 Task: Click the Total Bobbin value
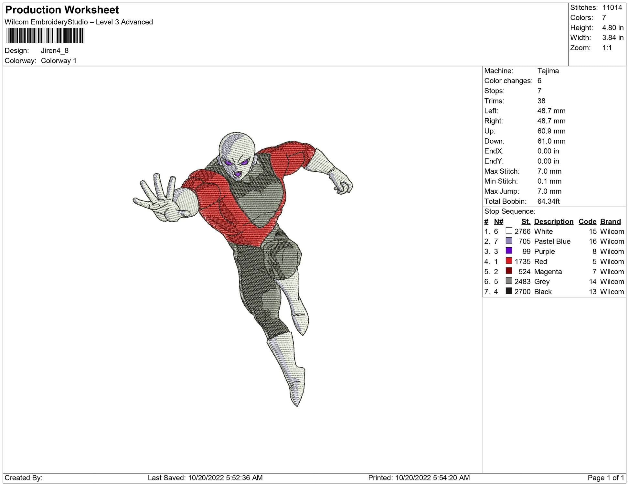click(x=548, y=201)
